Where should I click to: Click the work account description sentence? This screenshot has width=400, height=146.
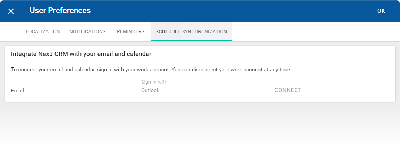click(x=151, y=70)
